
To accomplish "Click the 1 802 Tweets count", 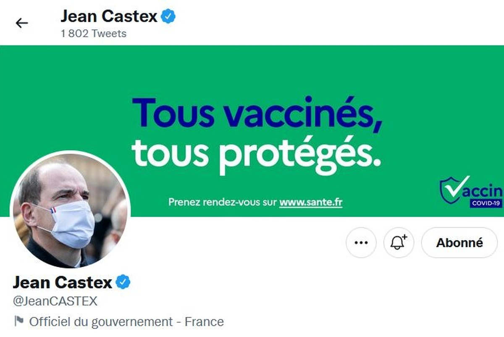I will 93,33.
